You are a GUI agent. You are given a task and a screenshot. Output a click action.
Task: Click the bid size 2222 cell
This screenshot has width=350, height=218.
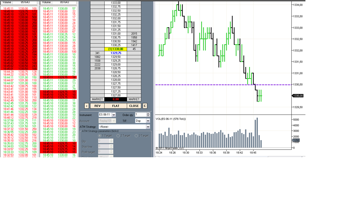97,65
